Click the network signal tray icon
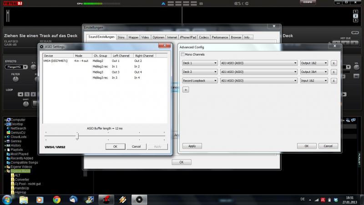The image size is (364, 205). [316, 200]
